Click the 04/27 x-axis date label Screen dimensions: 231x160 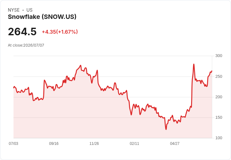click(x=175, y=143)
